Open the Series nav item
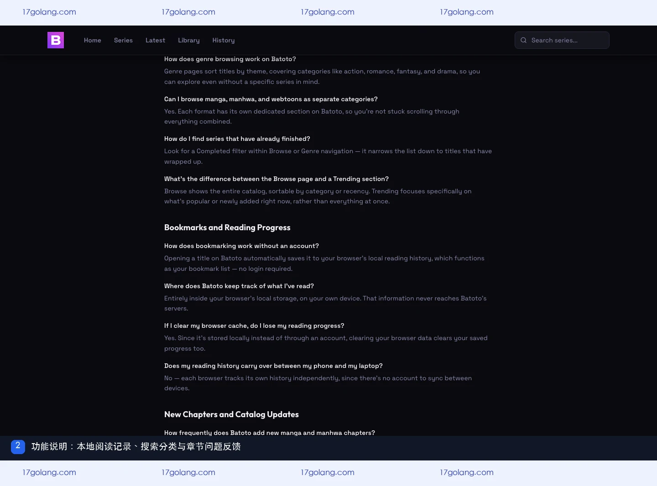 123,40
